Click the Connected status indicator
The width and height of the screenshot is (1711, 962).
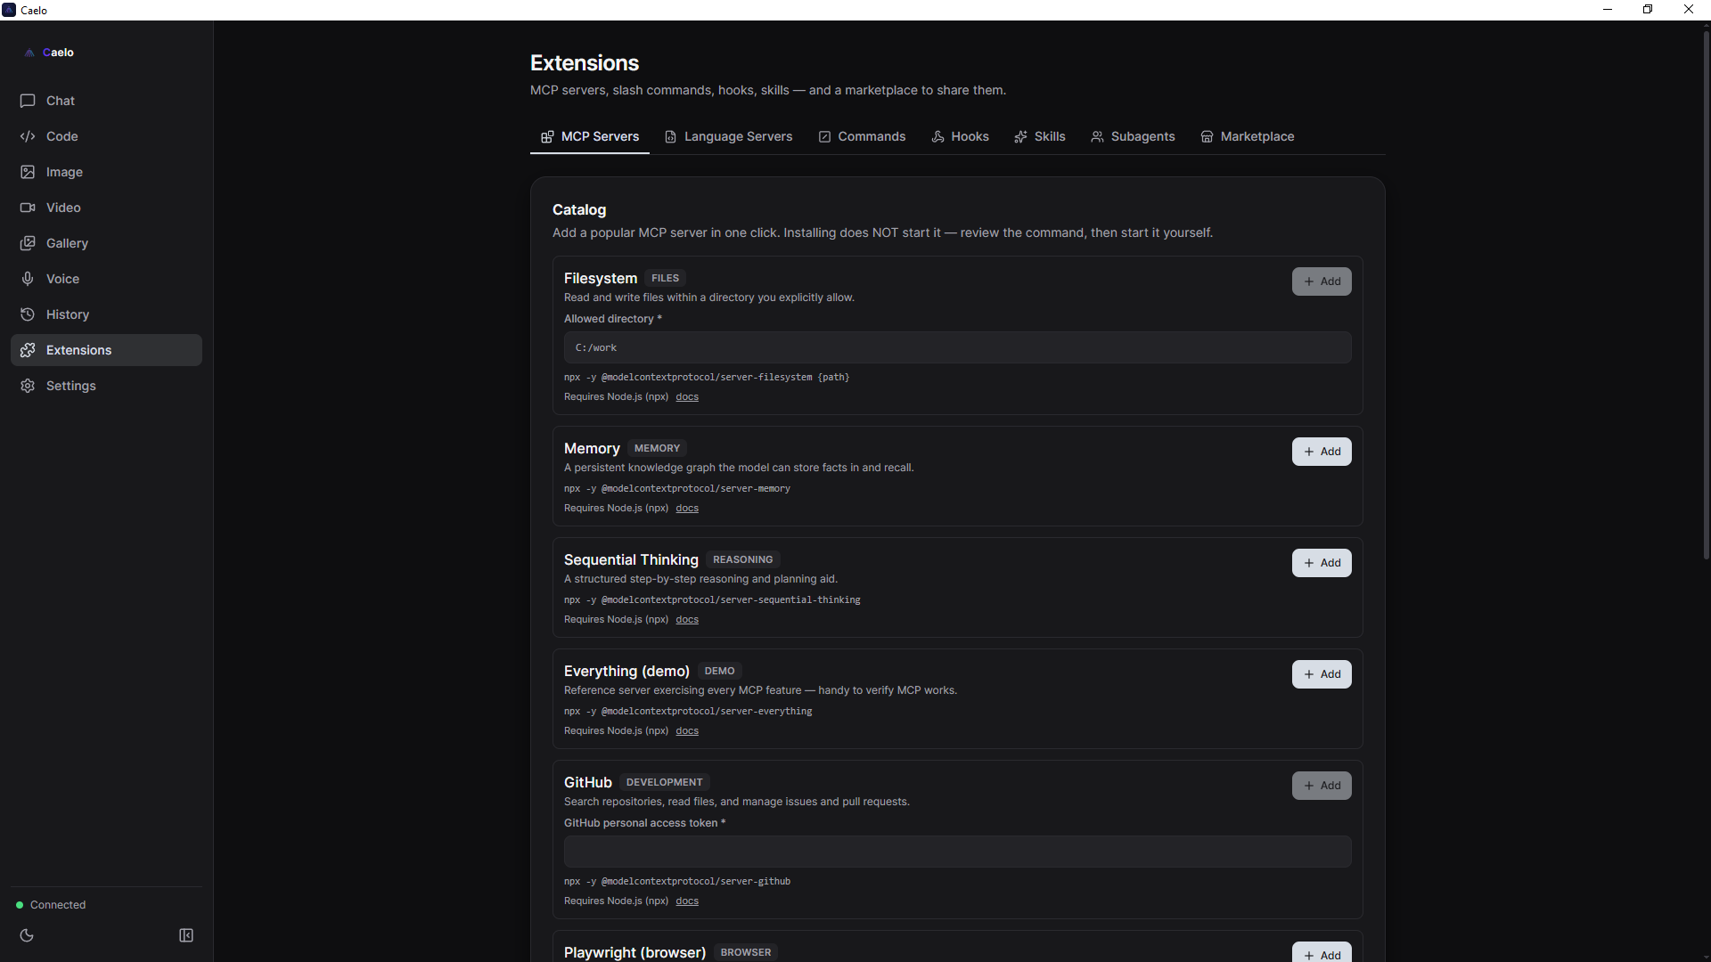[x=51, y=905]
